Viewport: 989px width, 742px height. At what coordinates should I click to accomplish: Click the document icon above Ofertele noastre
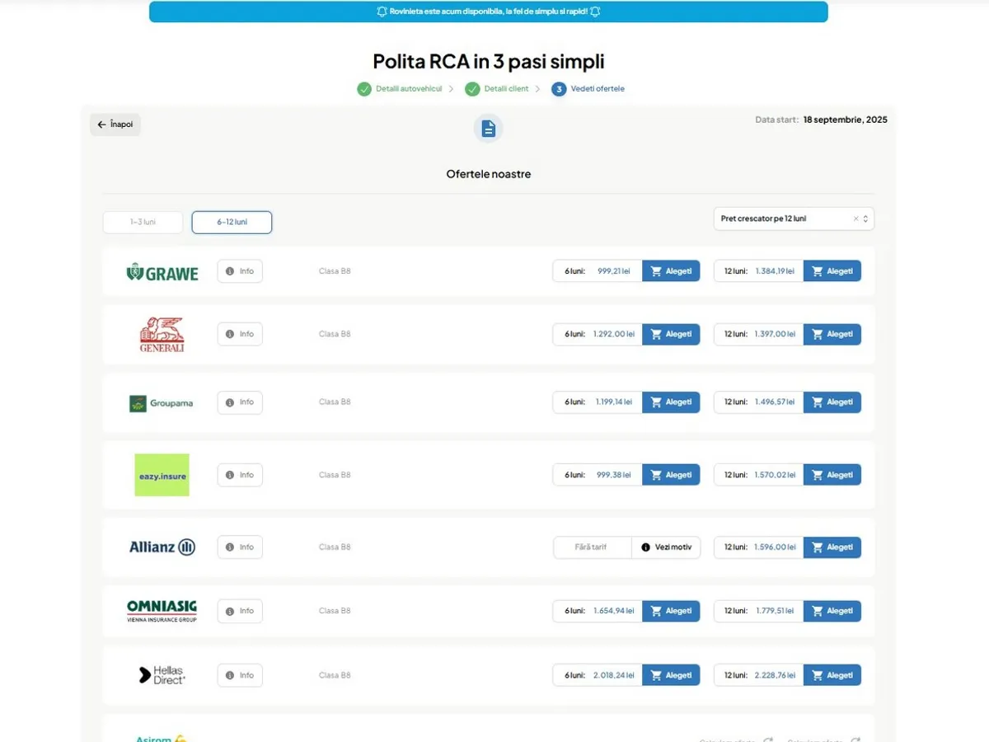click(x=488, y=129)
